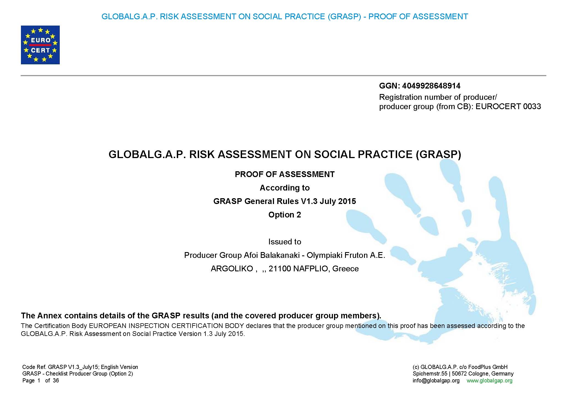The width and height of the screenshot is (567, 400).
Task: Click the Spichernstr.55 Cologne address footer
Action: 463,374
